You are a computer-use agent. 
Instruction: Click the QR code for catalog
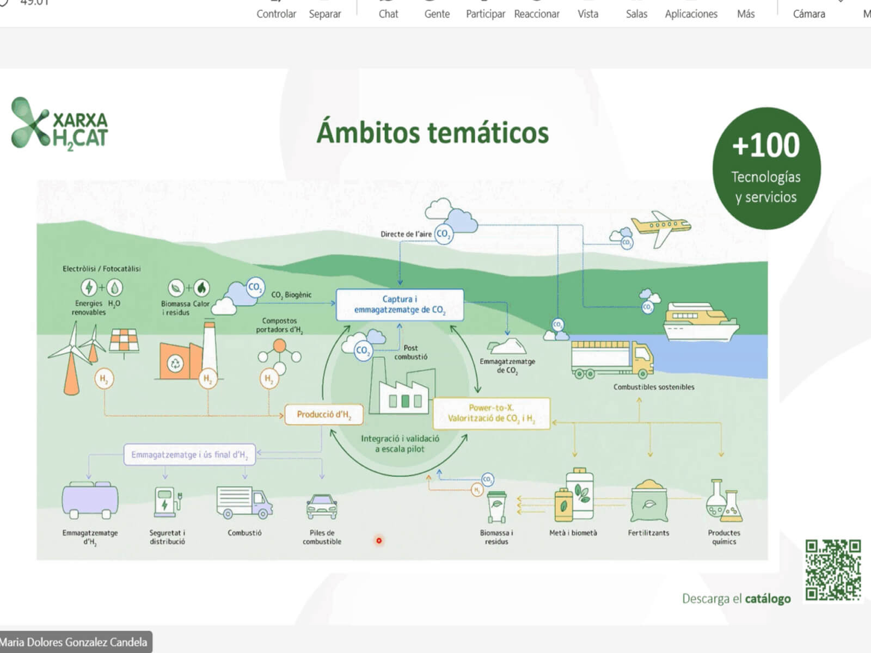coord(832,569)
